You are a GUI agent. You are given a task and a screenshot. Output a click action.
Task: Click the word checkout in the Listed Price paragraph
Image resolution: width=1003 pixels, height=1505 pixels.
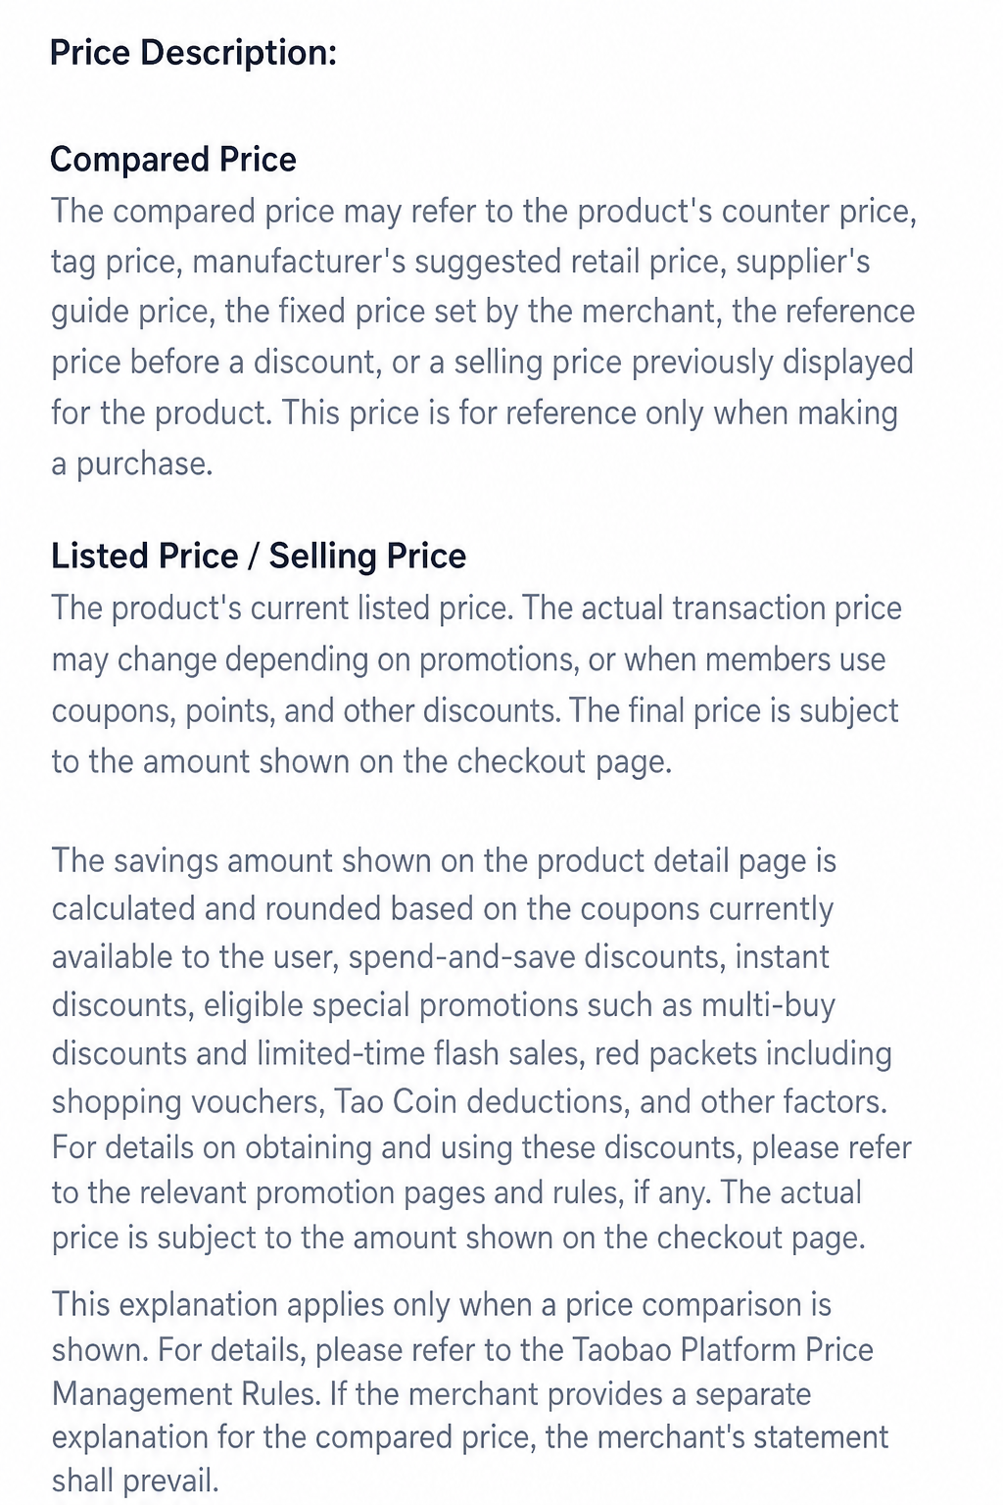point(521,761)
